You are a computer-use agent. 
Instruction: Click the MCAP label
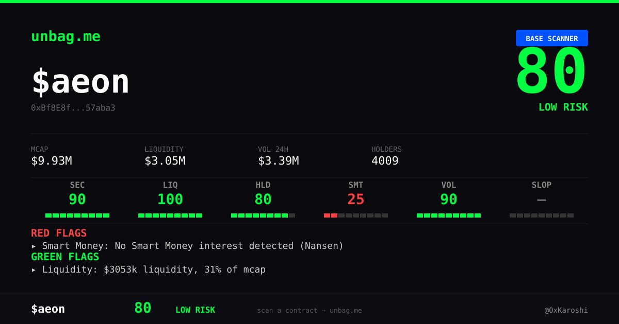(40, 150)
